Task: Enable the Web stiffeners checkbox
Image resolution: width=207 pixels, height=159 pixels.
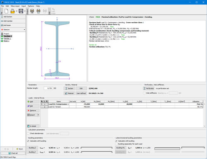Action: click(144, 93)
